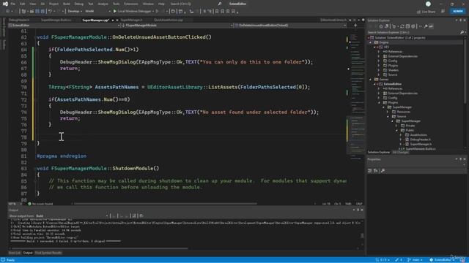Image resolution: width=469 pixels, height=263 pixels.
Task: Switch to the QuickAssetAction.cpp tab
Action: [168, 20]
